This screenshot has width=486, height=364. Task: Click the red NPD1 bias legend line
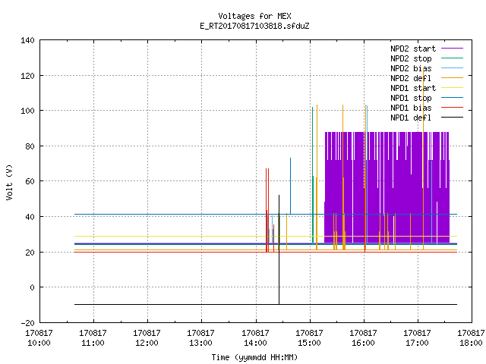(x=453, y=108)
